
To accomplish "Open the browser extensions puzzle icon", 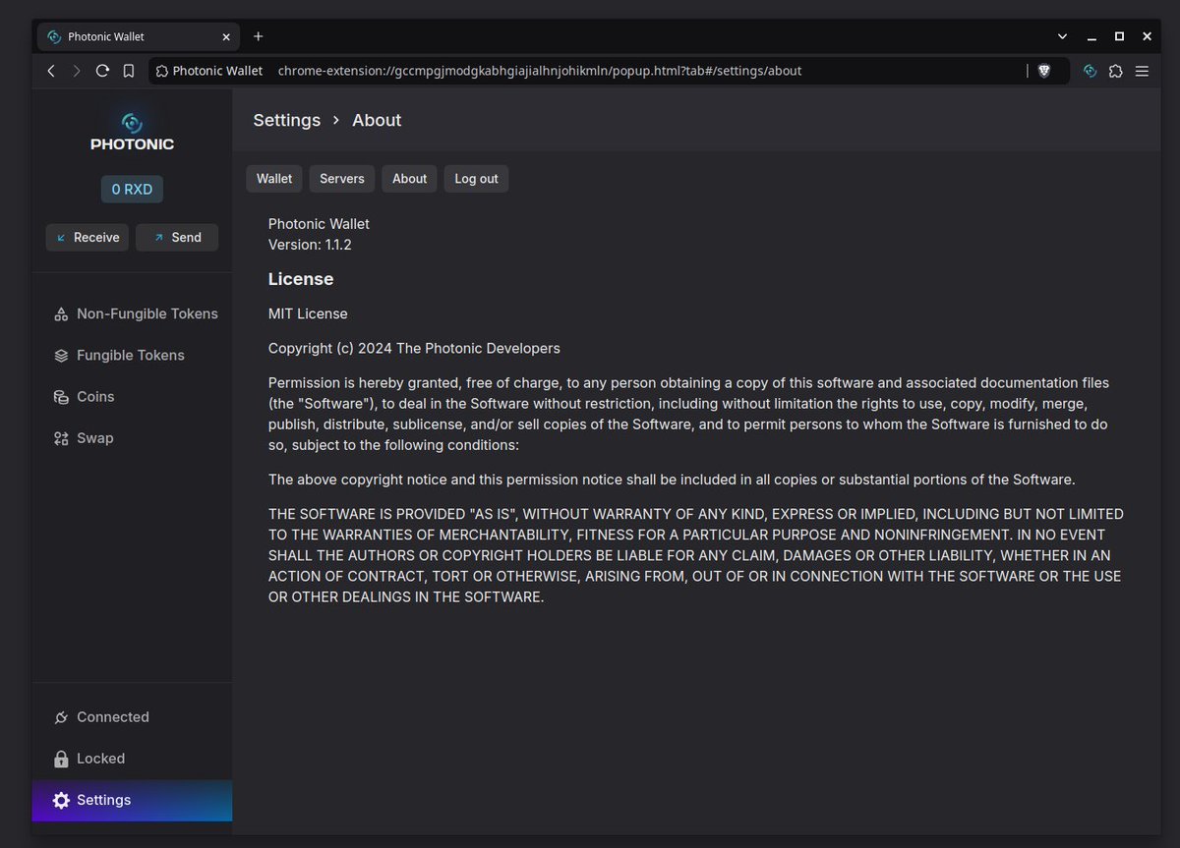I will [x=1115, y=70].
